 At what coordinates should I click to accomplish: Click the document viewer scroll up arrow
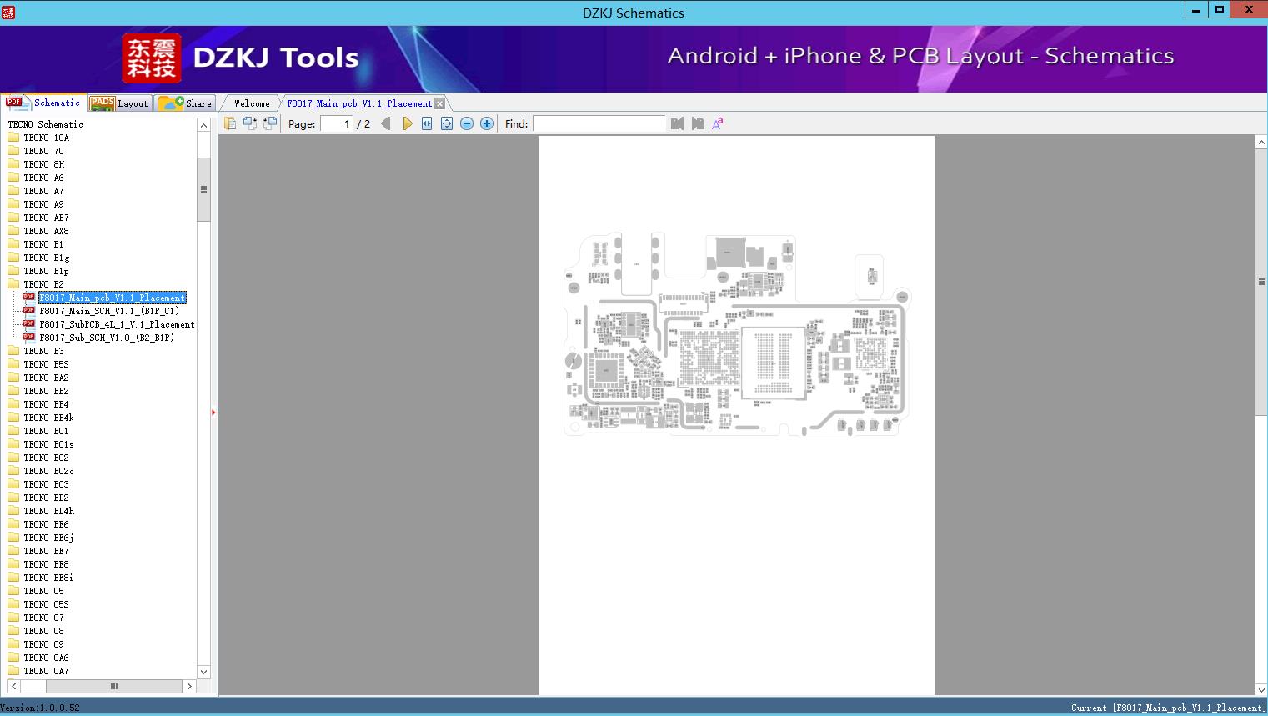coord(1261,143)
